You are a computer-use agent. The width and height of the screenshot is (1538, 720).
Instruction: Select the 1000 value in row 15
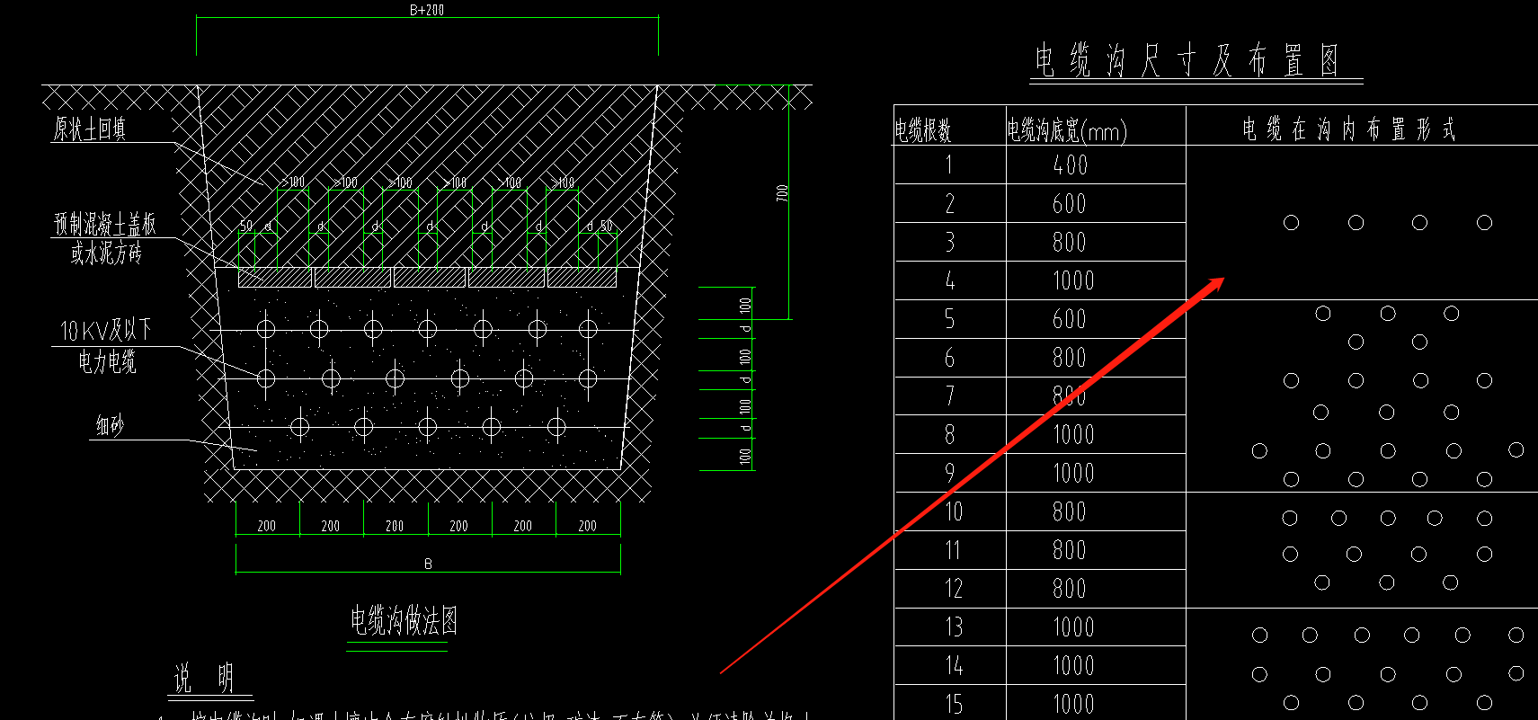[1073, 704]
